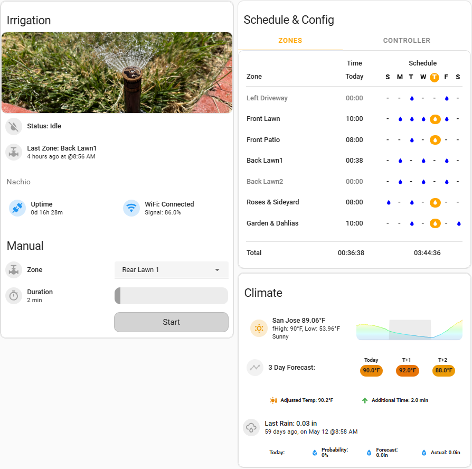The width and height of the screenshot is (472, 469).
Task: Click the Back Lawn2 zone name
Action: 265,182
